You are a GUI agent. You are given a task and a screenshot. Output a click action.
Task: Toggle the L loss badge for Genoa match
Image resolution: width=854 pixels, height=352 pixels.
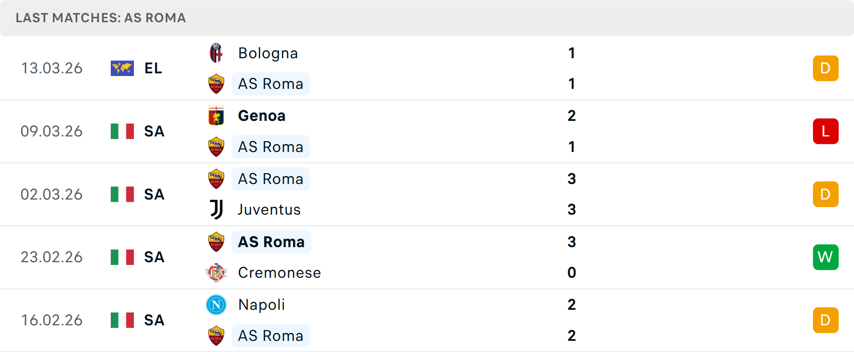(826, 131)
